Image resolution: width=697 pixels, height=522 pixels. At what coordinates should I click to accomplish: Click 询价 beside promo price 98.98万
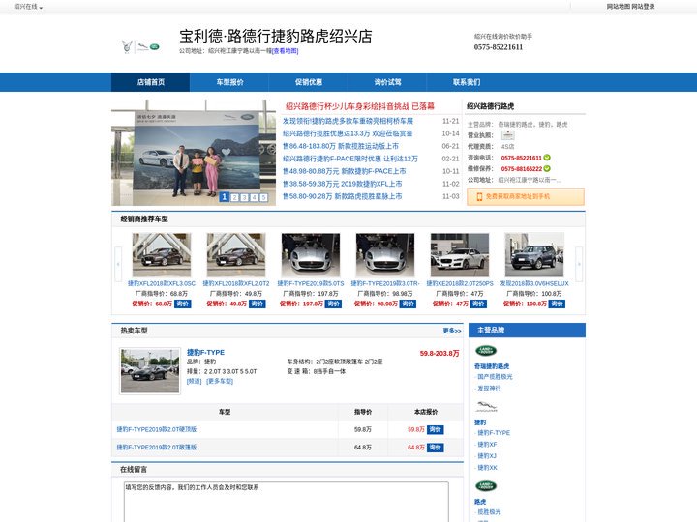pos(408,304)
